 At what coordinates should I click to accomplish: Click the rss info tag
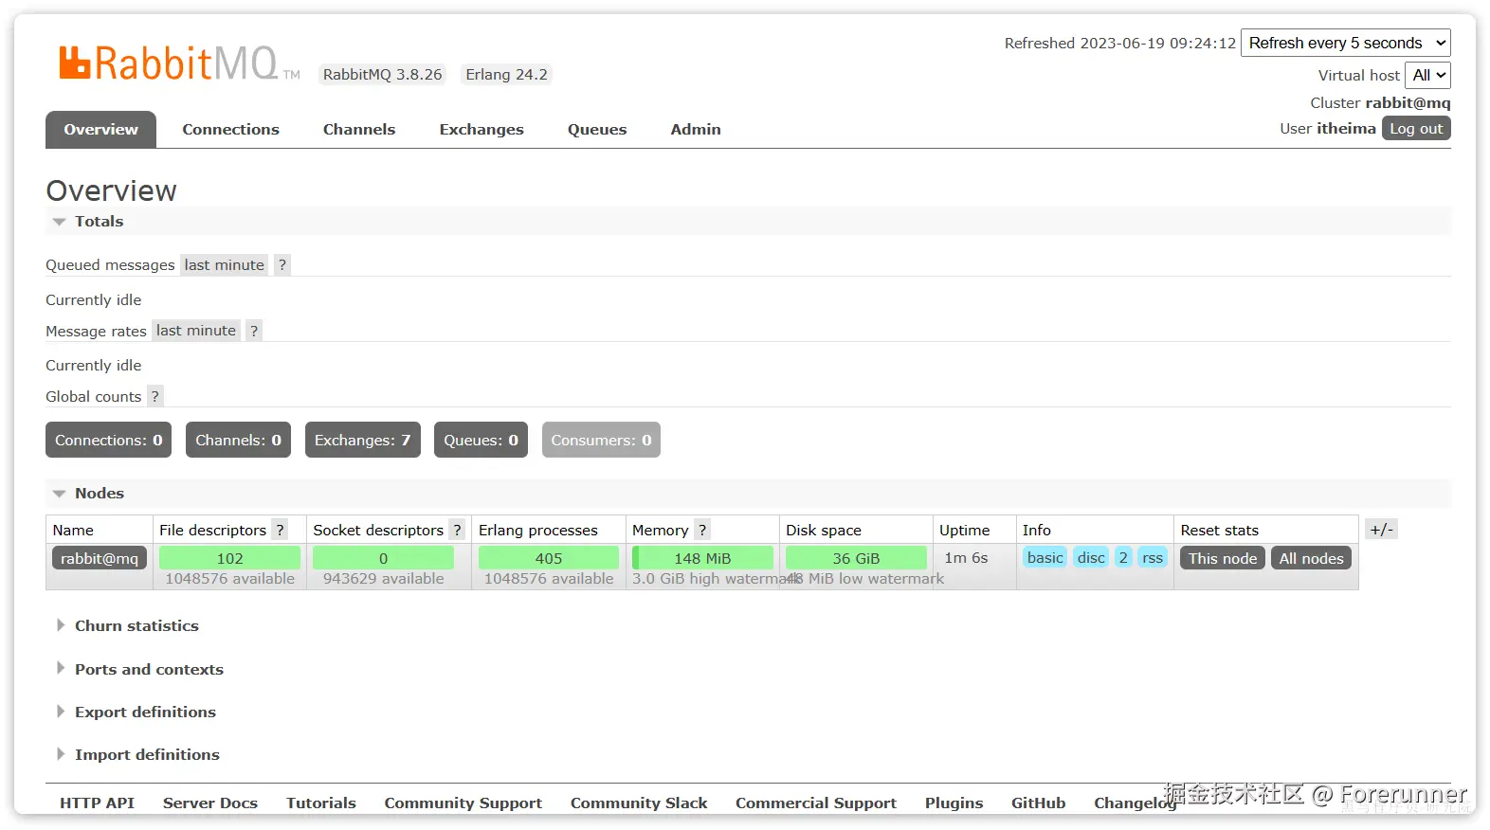coord(1152,557)
